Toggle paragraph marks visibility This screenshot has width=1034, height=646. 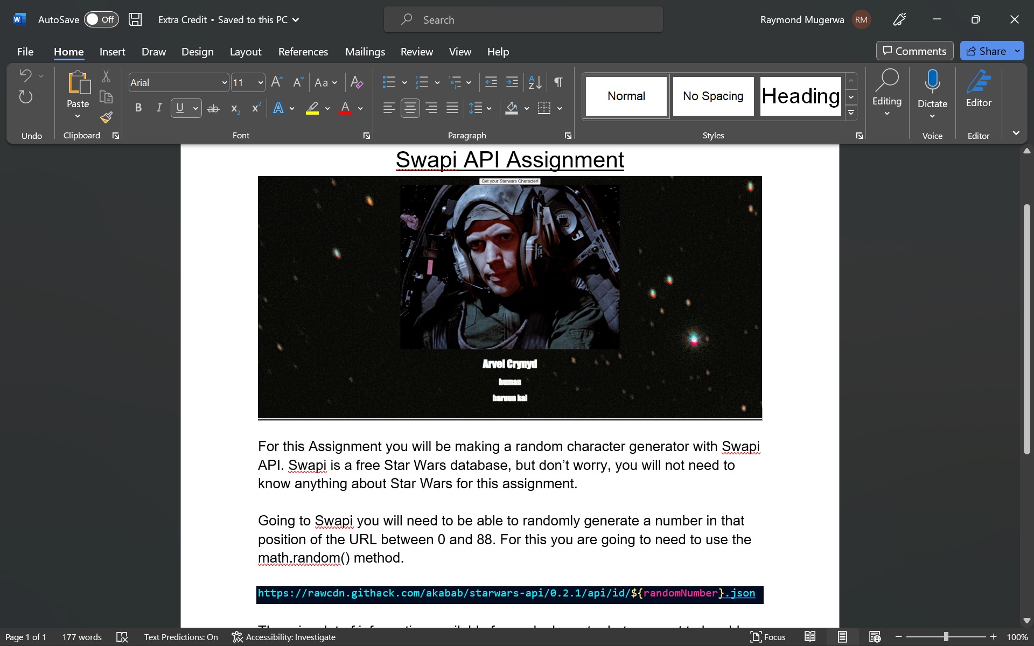coord(558,82)
